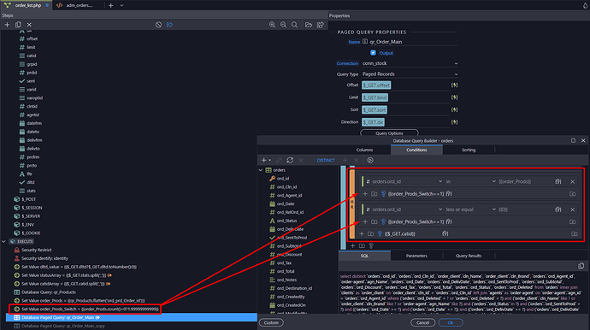This screenshot has height=330, width=590.
Task: Click the run query play icon
Action: (x=370, y=160)
